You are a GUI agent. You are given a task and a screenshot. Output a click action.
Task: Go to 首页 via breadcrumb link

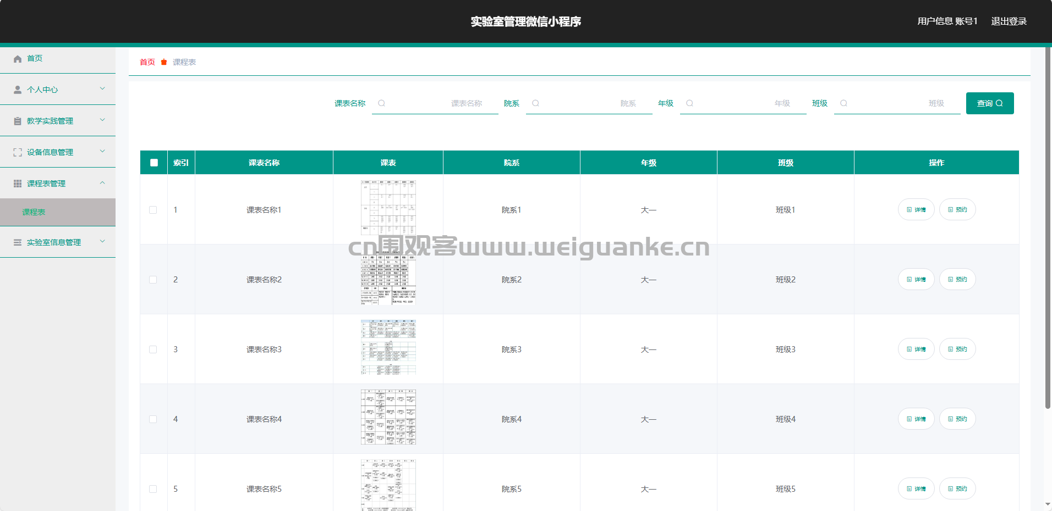(x=147, y=62)
